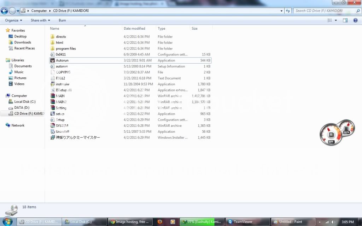Click the Search CD Drive field
Screen dimensions: 362x226
point(323,11)
